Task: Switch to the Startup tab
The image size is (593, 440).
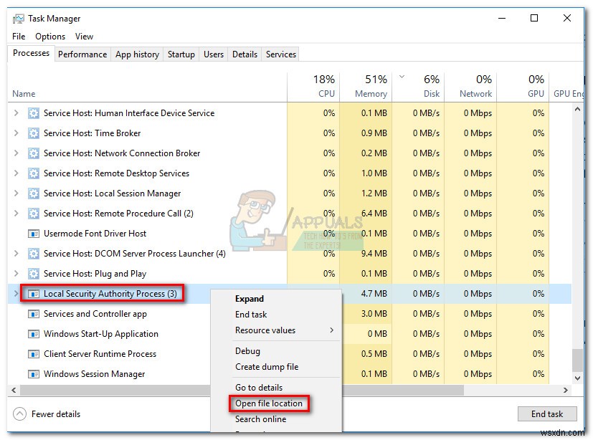Action: [181, 54]
